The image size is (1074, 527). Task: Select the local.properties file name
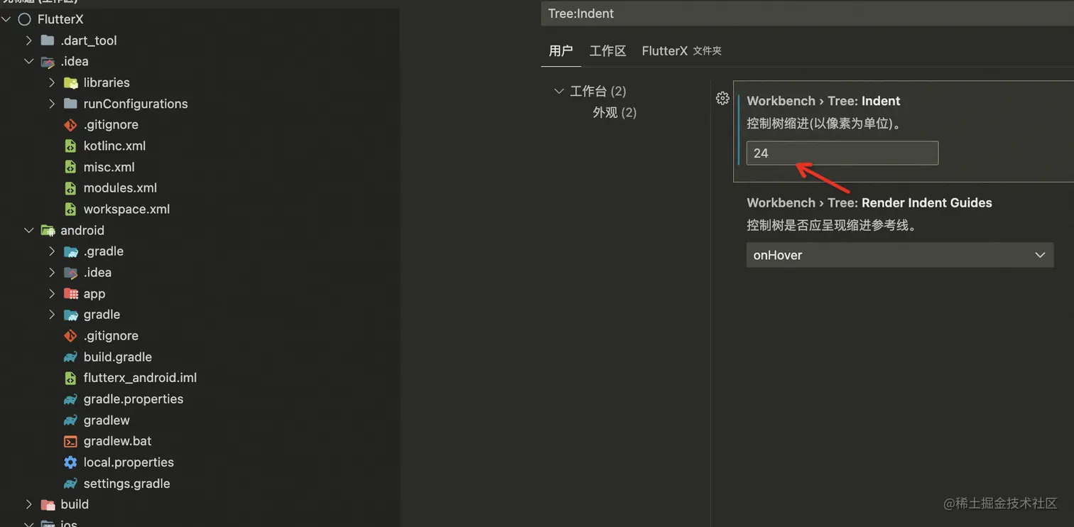129,462
